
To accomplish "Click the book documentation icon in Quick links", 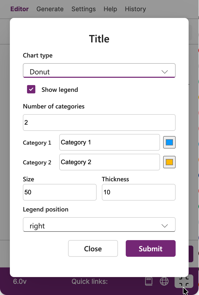I will 149,281.
